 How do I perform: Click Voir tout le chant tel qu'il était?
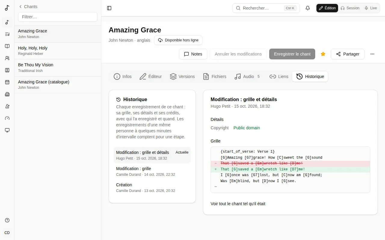[238, 204]
